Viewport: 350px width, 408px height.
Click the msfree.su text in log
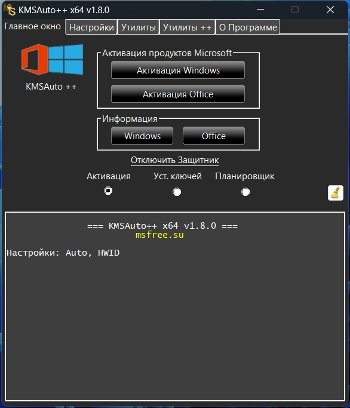point(159,235)
